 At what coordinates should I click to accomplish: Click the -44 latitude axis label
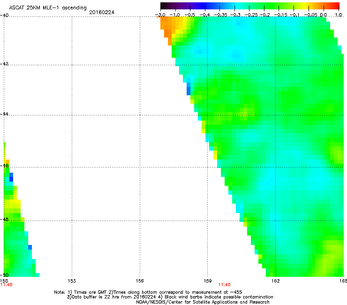[4, 114]
